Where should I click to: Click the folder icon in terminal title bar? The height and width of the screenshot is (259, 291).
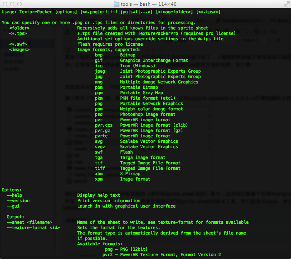(116, 4)
